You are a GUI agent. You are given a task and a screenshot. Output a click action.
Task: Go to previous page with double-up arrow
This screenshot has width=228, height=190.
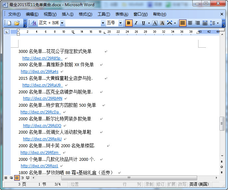tap(222, 161)
